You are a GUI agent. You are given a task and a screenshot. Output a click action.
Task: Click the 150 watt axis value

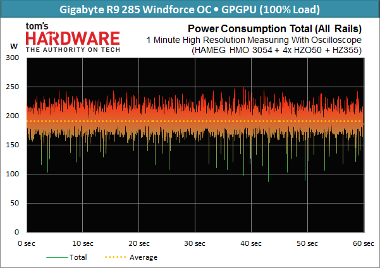(x=13, y=145)
